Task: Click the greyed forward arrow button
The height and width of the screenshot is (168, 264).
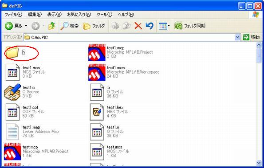Action: [35, 26]
